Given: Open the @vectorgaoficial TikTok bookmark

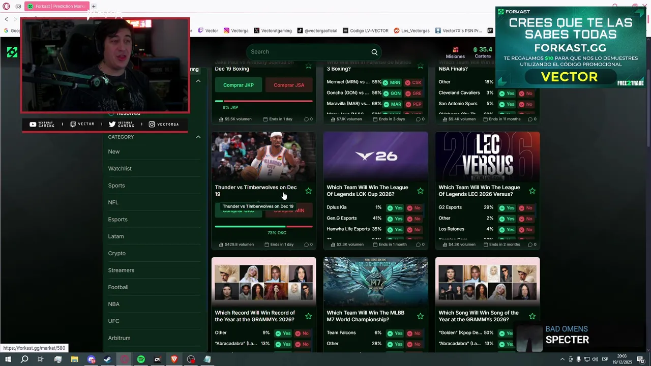Looking at the screenshot, I should click(x=317, y=30).
